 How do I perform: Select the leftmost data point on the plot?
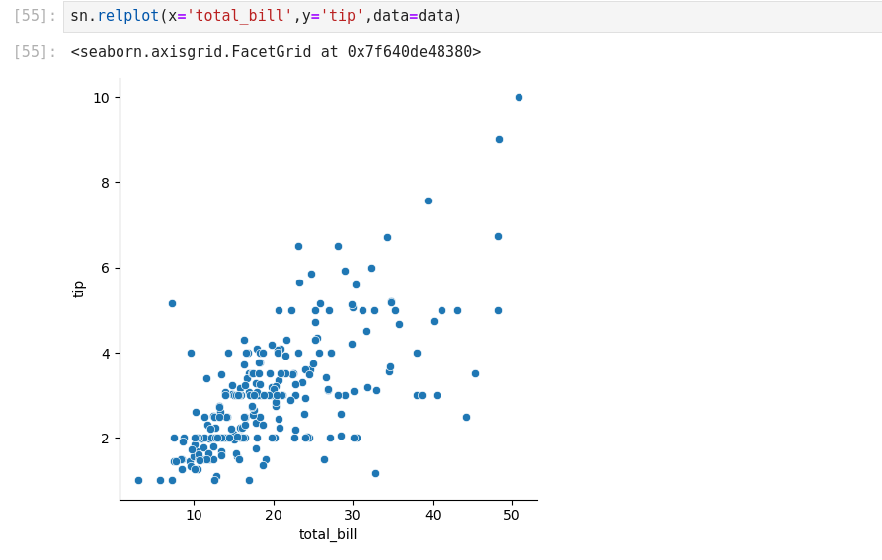point(138,480)
